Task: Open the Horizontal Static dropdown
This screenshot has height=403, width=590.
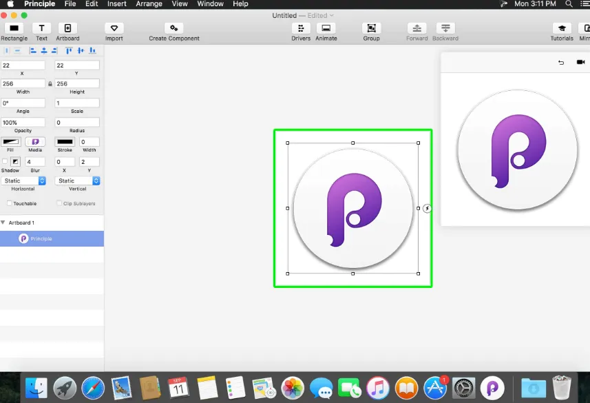Action: (x=23, y=180)
